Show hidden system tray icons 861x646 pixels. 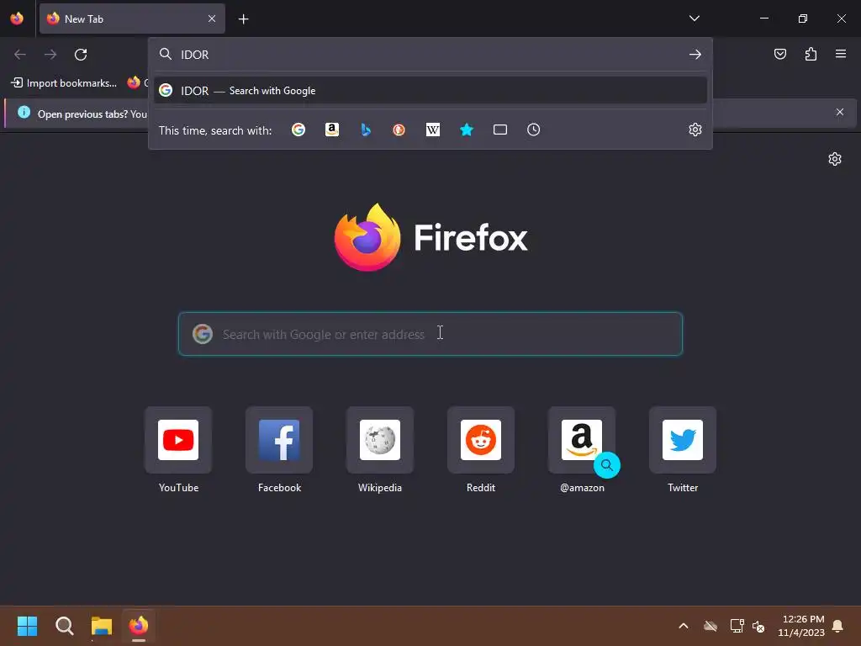[x=684, y=626]
